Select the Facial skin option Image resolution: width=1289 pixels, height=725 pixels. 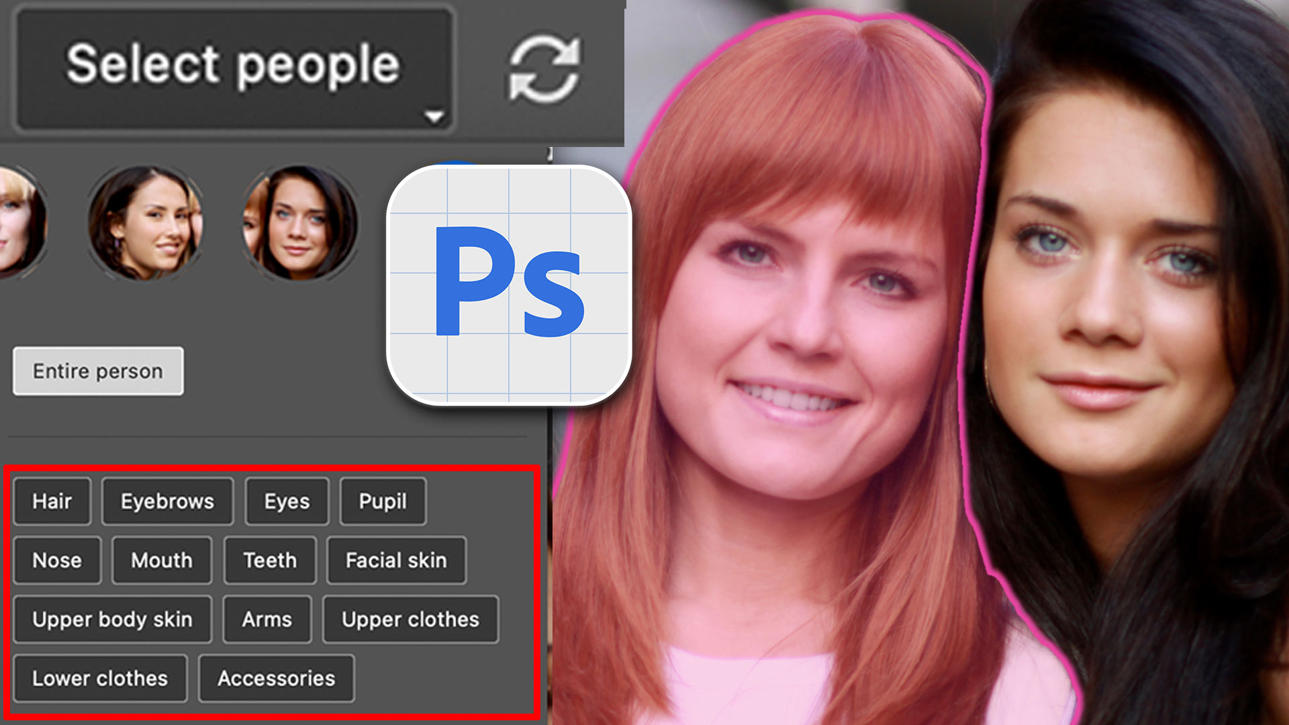pos(396,561)
